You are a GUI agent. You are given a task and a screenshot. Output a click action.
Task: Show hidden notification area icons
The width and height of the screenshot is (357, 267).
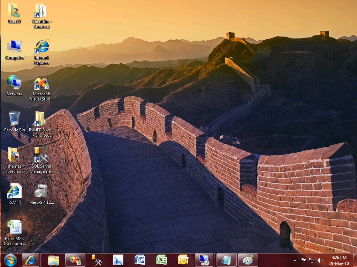coord(295,260)
